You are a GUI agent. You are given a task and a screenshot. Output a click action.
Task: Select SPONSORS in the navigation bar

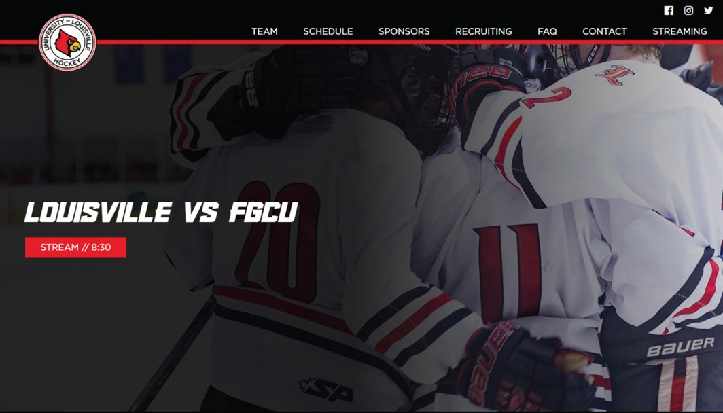point(404,31)
